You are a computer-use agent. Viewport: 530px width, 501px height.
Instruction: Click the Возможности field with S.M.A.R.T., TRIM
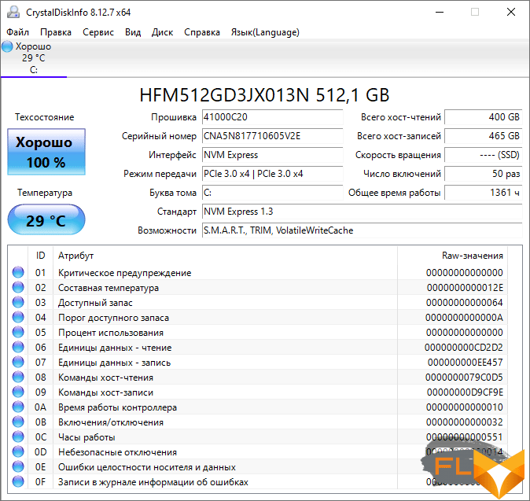(363, 230)
